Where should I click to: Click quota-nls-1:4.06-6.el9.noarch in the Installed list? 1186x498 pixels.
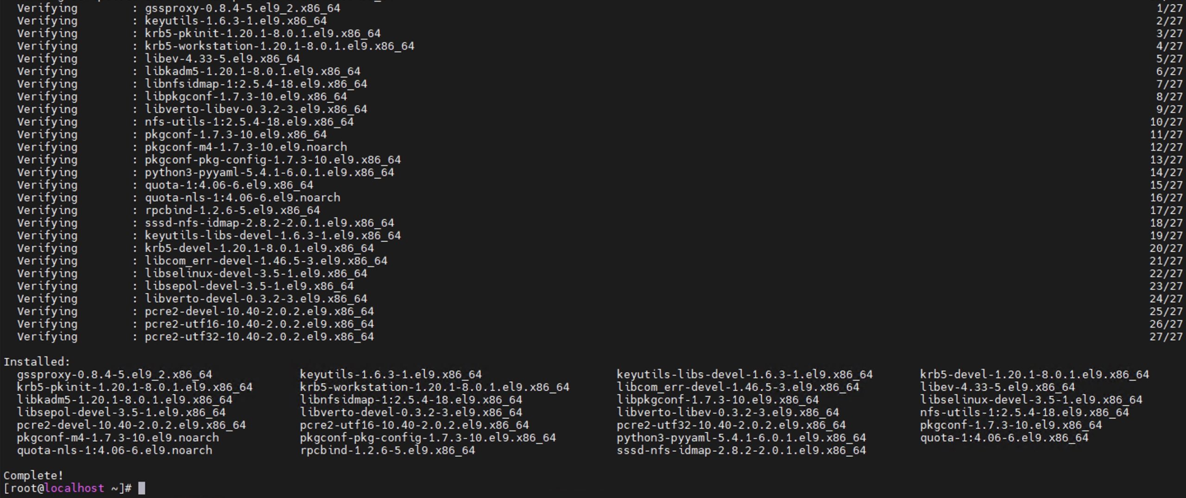(114, 450)
